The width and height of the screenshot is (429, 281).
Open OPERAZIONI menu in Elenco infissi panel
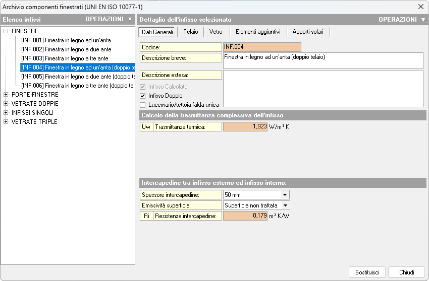[108, 19]
